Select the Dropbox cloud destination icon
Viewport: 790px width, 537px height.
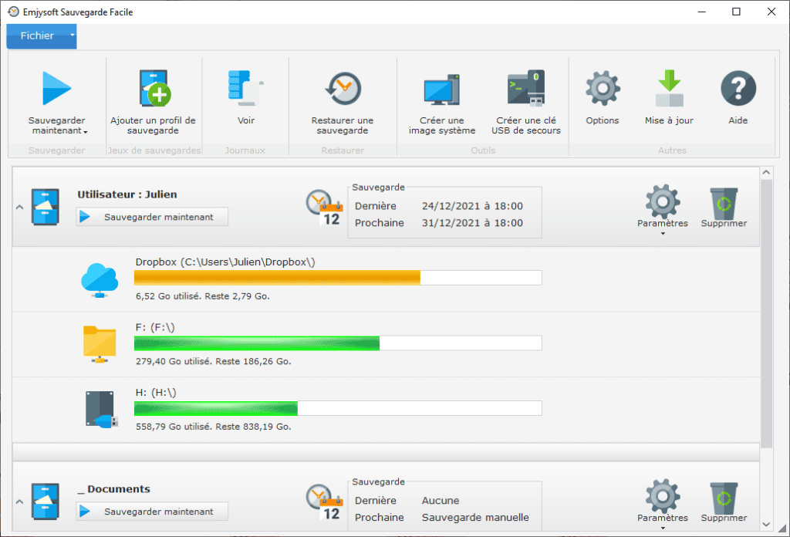point(99,279)
